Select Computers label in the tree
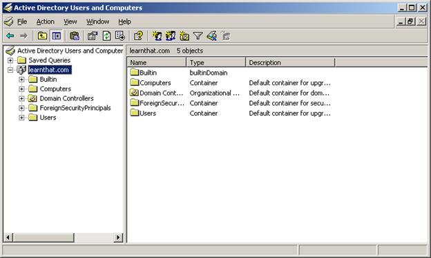431x258 pixels. click(x=55, y=89)
